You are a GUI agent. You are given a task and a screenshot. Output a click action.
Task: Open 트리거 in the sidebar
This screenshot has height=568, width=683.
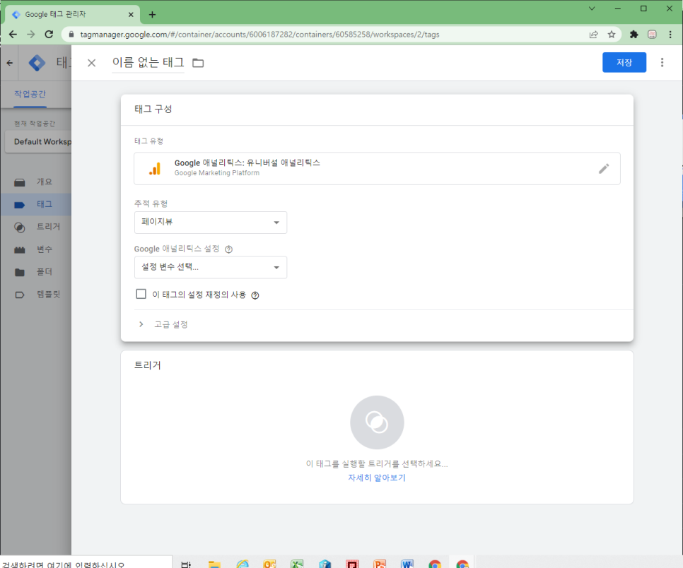point(36,227)
